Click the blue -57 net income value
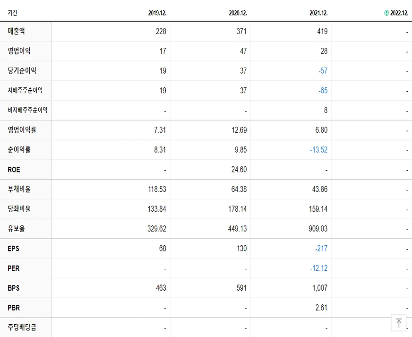412x337 pixels. [x=323, y=71]
